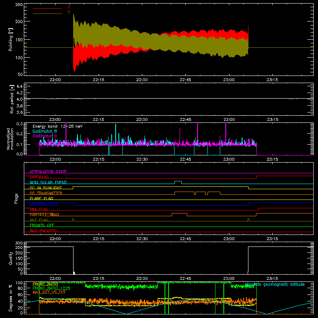The height and width of the screenshot is (318, 318).
Task: Click 'Absolute geomagnetic latitude' cyan label
Action: point(275,285)
